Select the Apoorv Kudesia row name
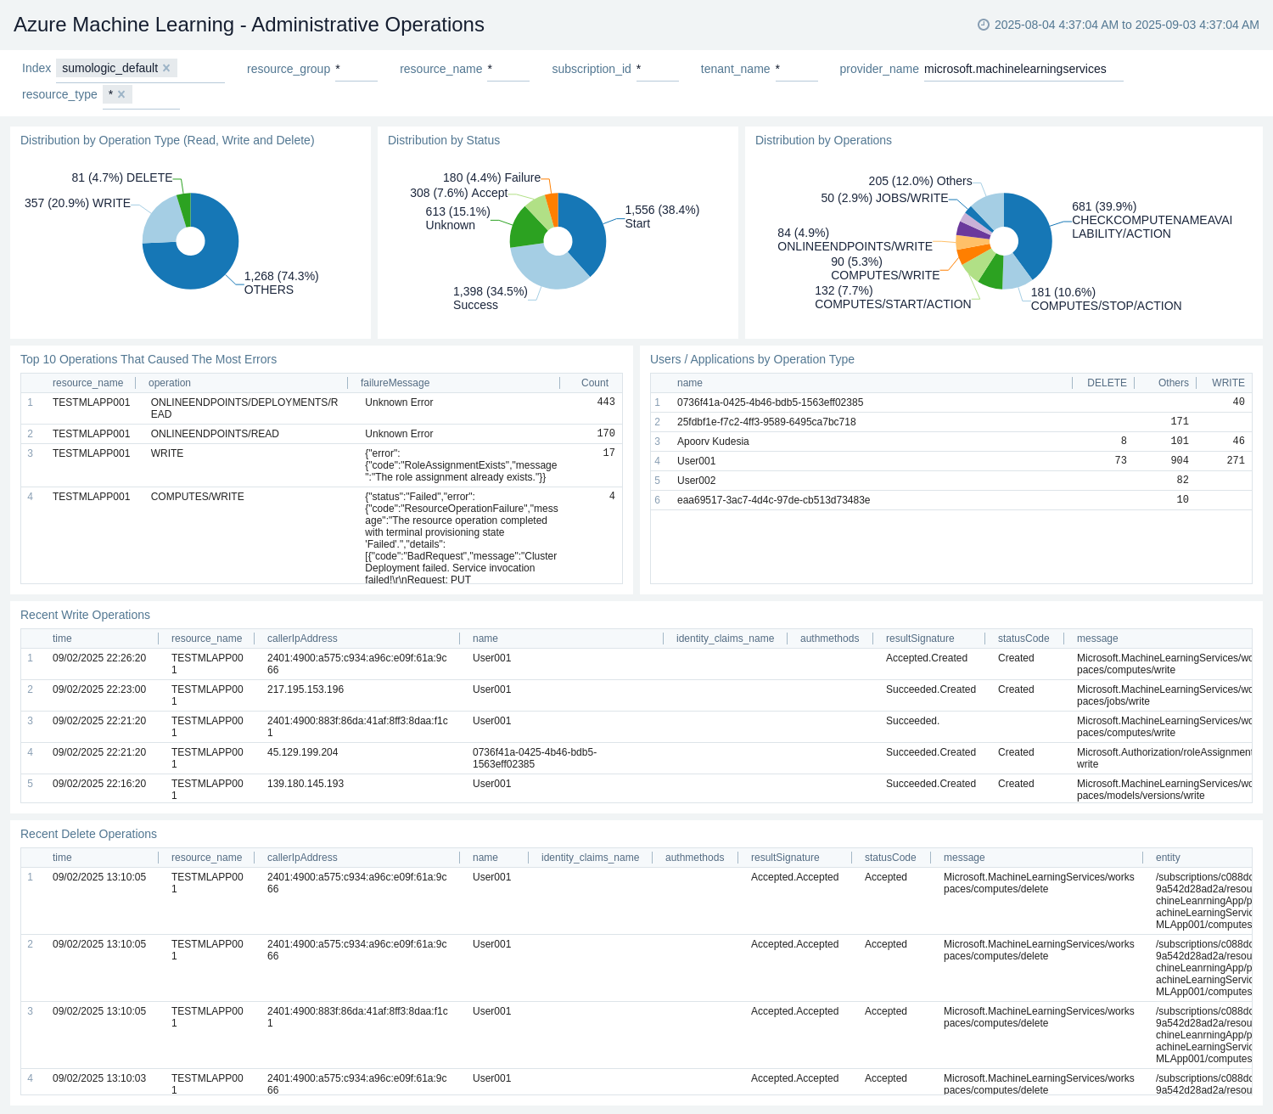The width and height of the screenshot is (1273, 1114). (713, 442)
